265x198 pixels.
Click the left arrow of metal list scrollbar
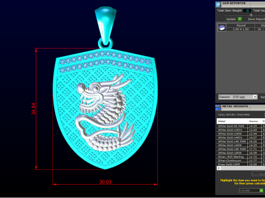pyautogui.click(x=219, y=168)
